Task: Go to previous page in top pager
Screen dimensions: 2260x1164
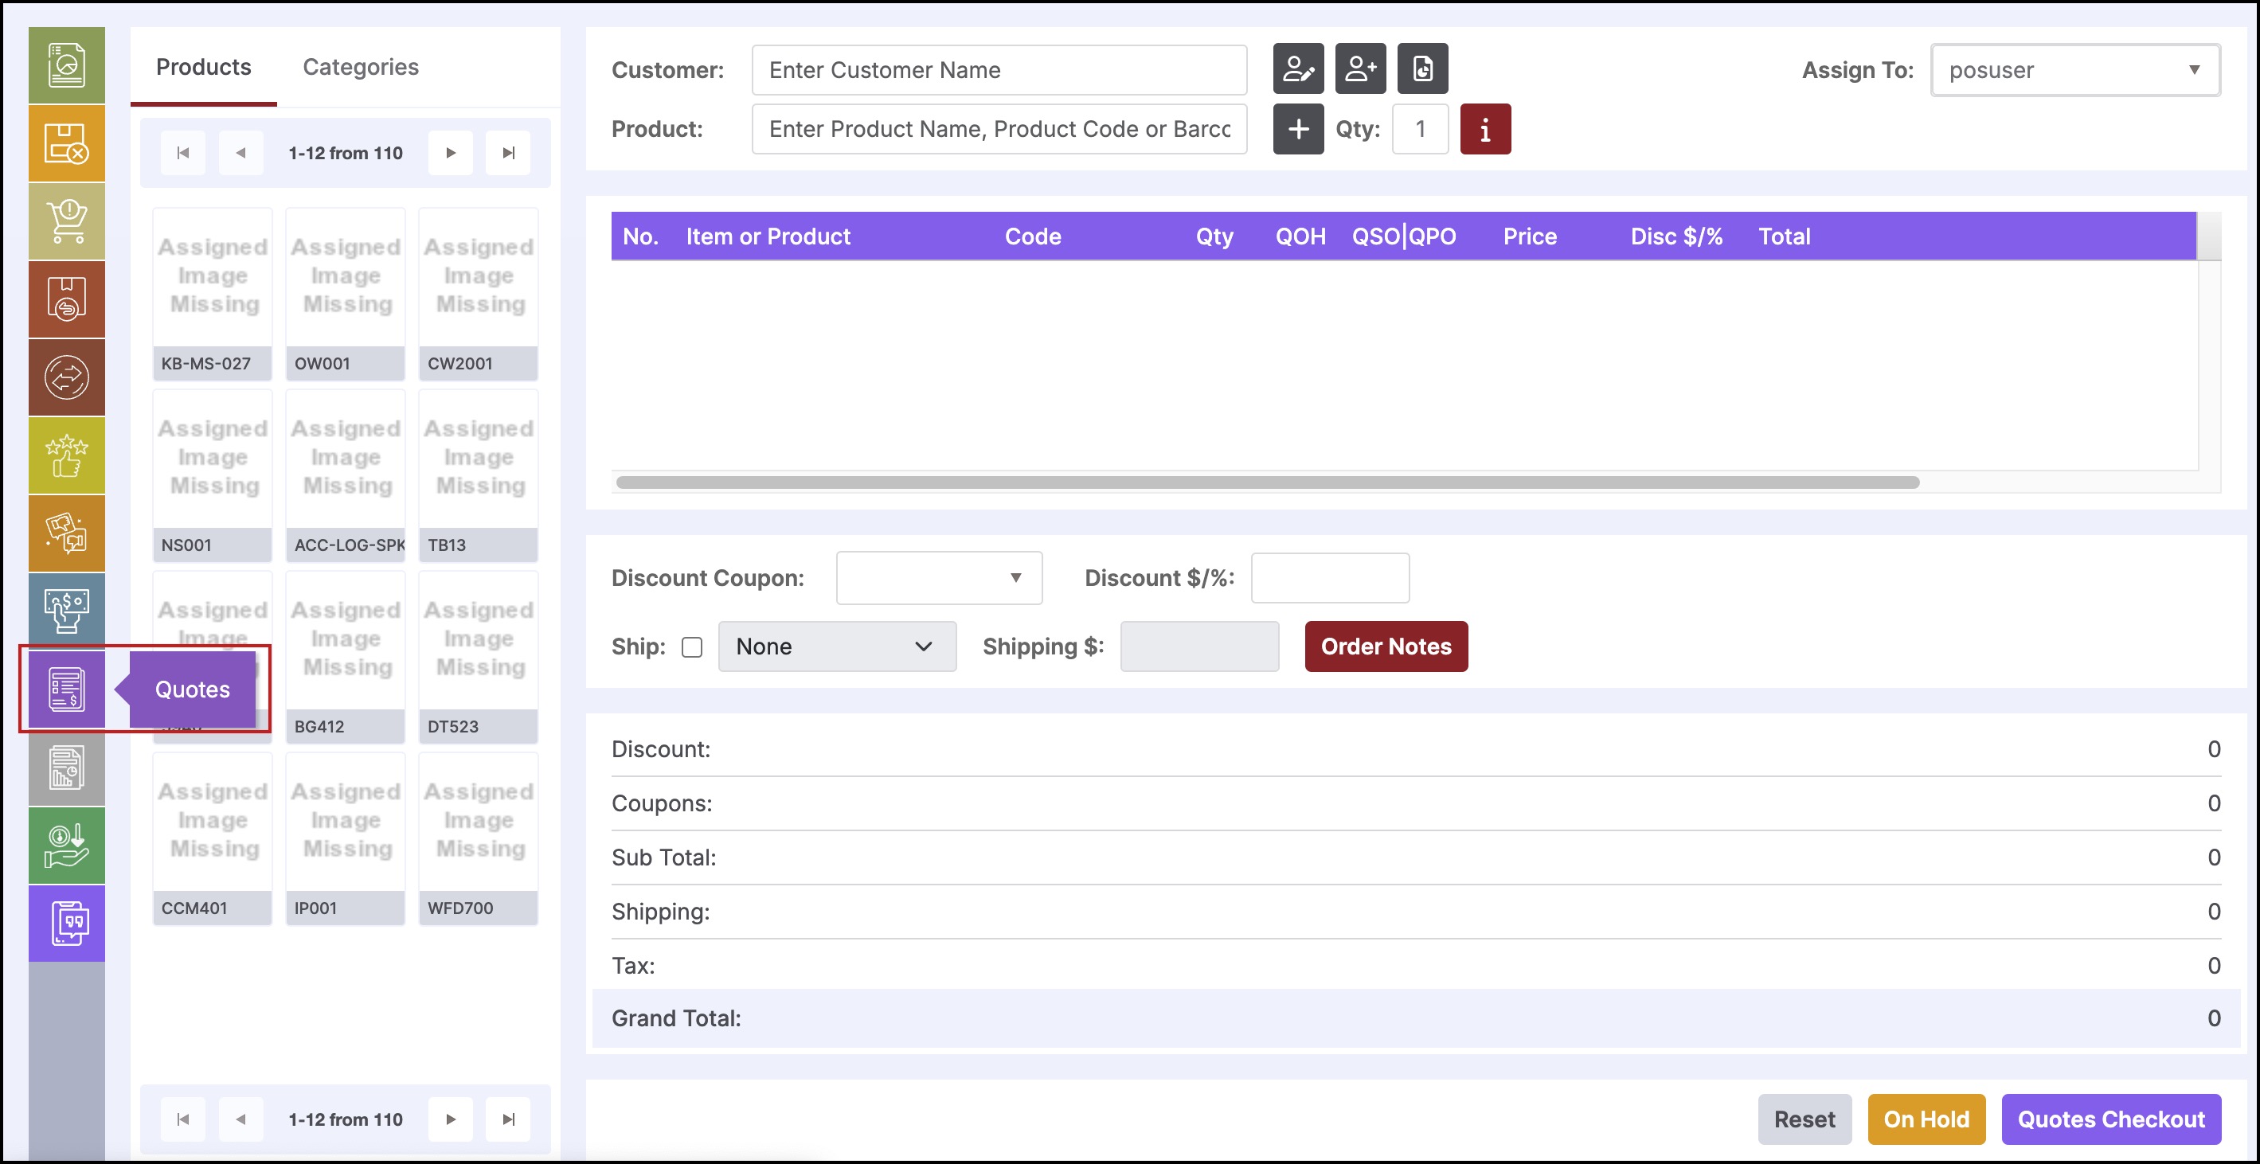Action: coord(240,153)
